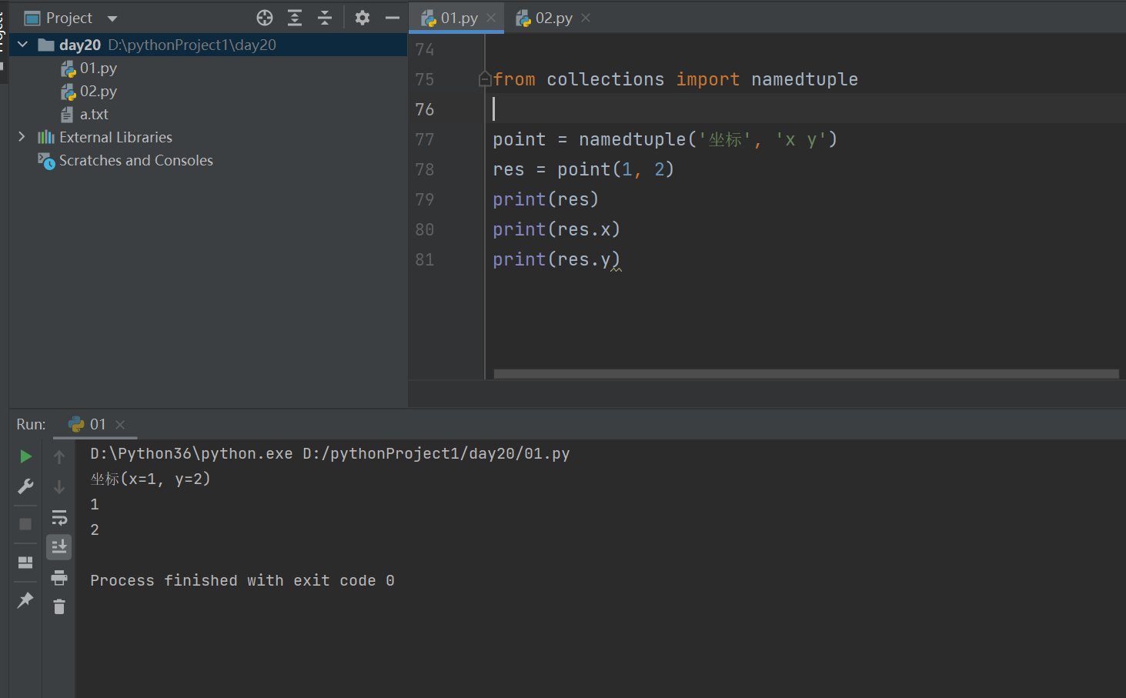This screenshot has height=698, width=1126.
Task: Click the editor horizontal scrollbar
Action: (x=806, y=374)
